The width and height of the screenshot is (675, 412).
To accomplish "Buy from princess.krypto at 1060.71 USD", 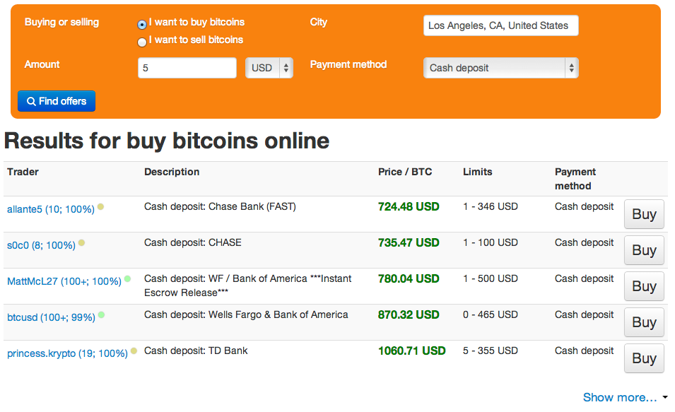I will pyautogui.click(x=644, y=358).
